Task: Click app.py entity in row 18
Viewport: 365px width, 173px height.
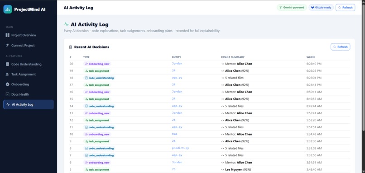Action: click(x=177, y=78)
